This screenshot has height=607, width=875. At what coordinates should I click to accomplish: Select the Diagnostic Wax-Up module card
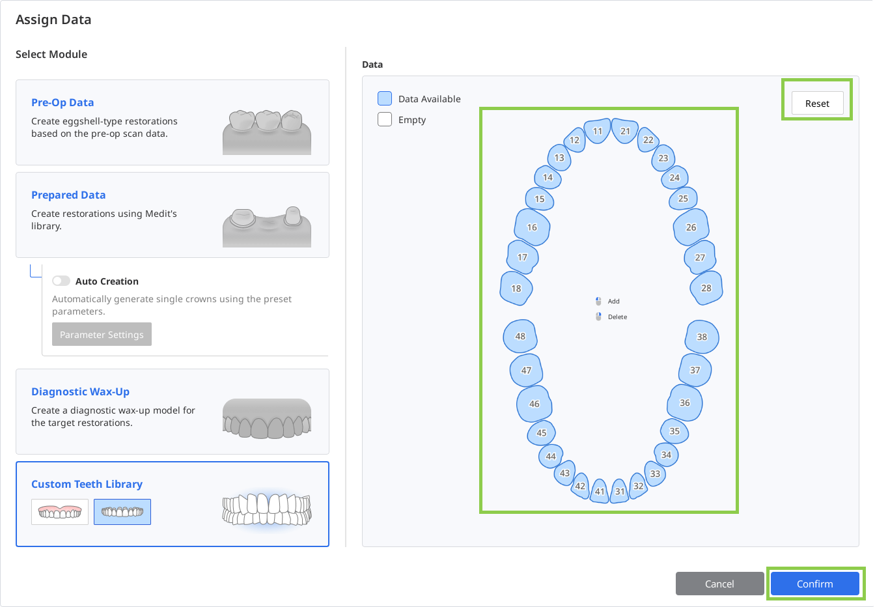click(173, 412)
